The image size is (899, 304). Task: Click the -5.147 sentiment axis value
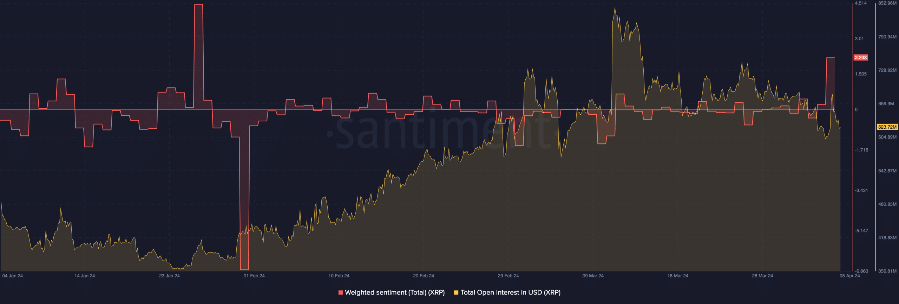[861, 231]
